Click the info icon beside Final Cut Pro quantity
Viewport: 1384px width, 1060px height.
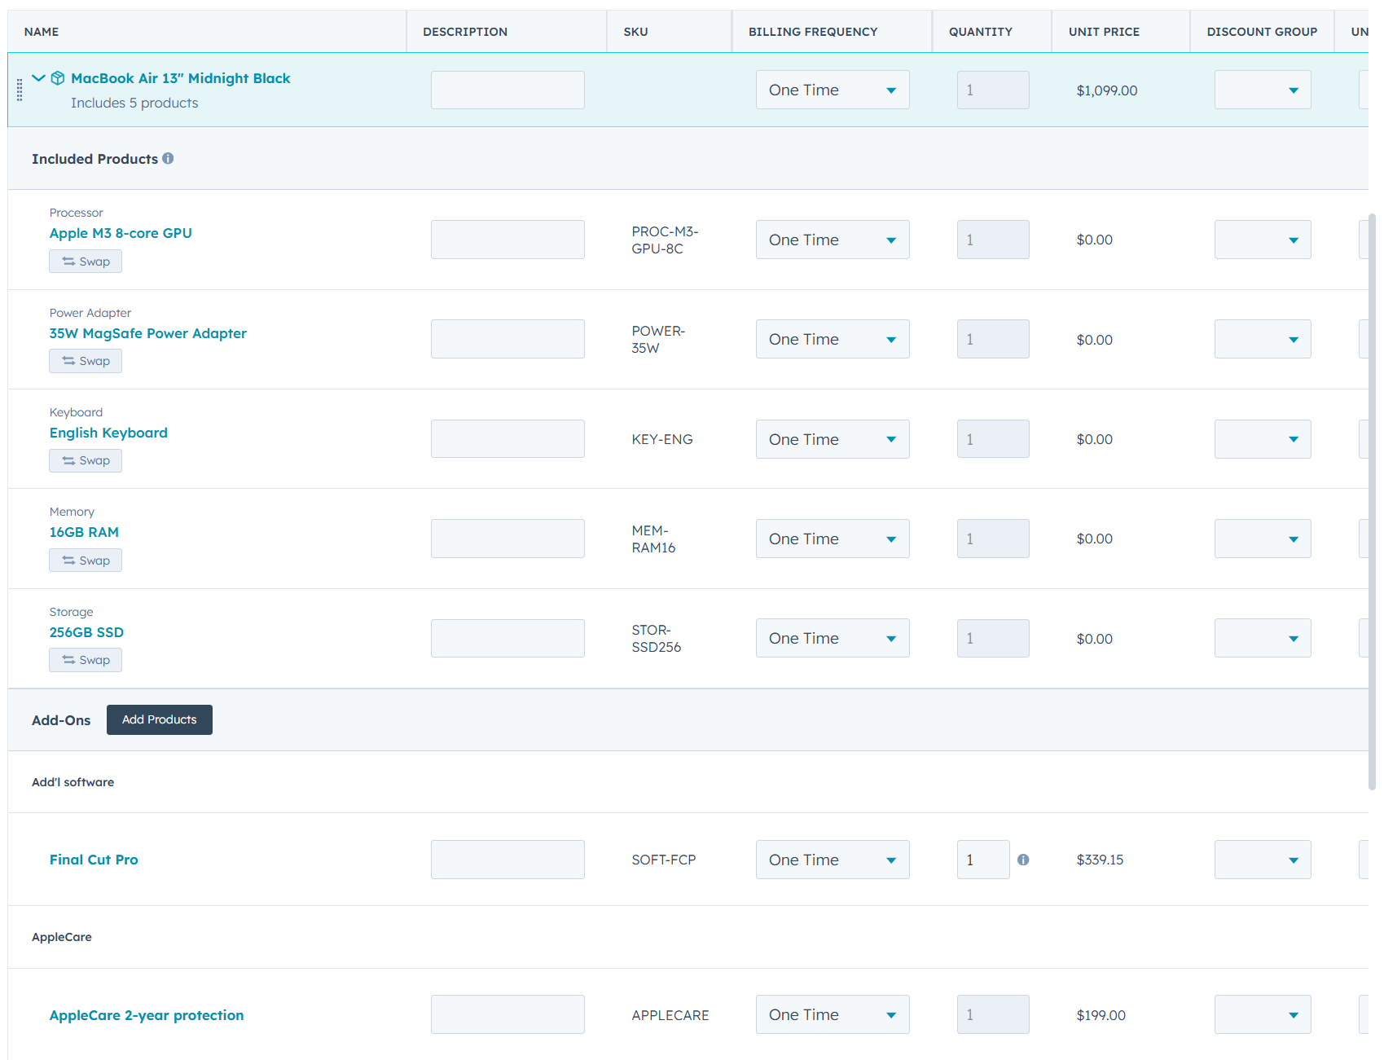tap(1024, 860)
